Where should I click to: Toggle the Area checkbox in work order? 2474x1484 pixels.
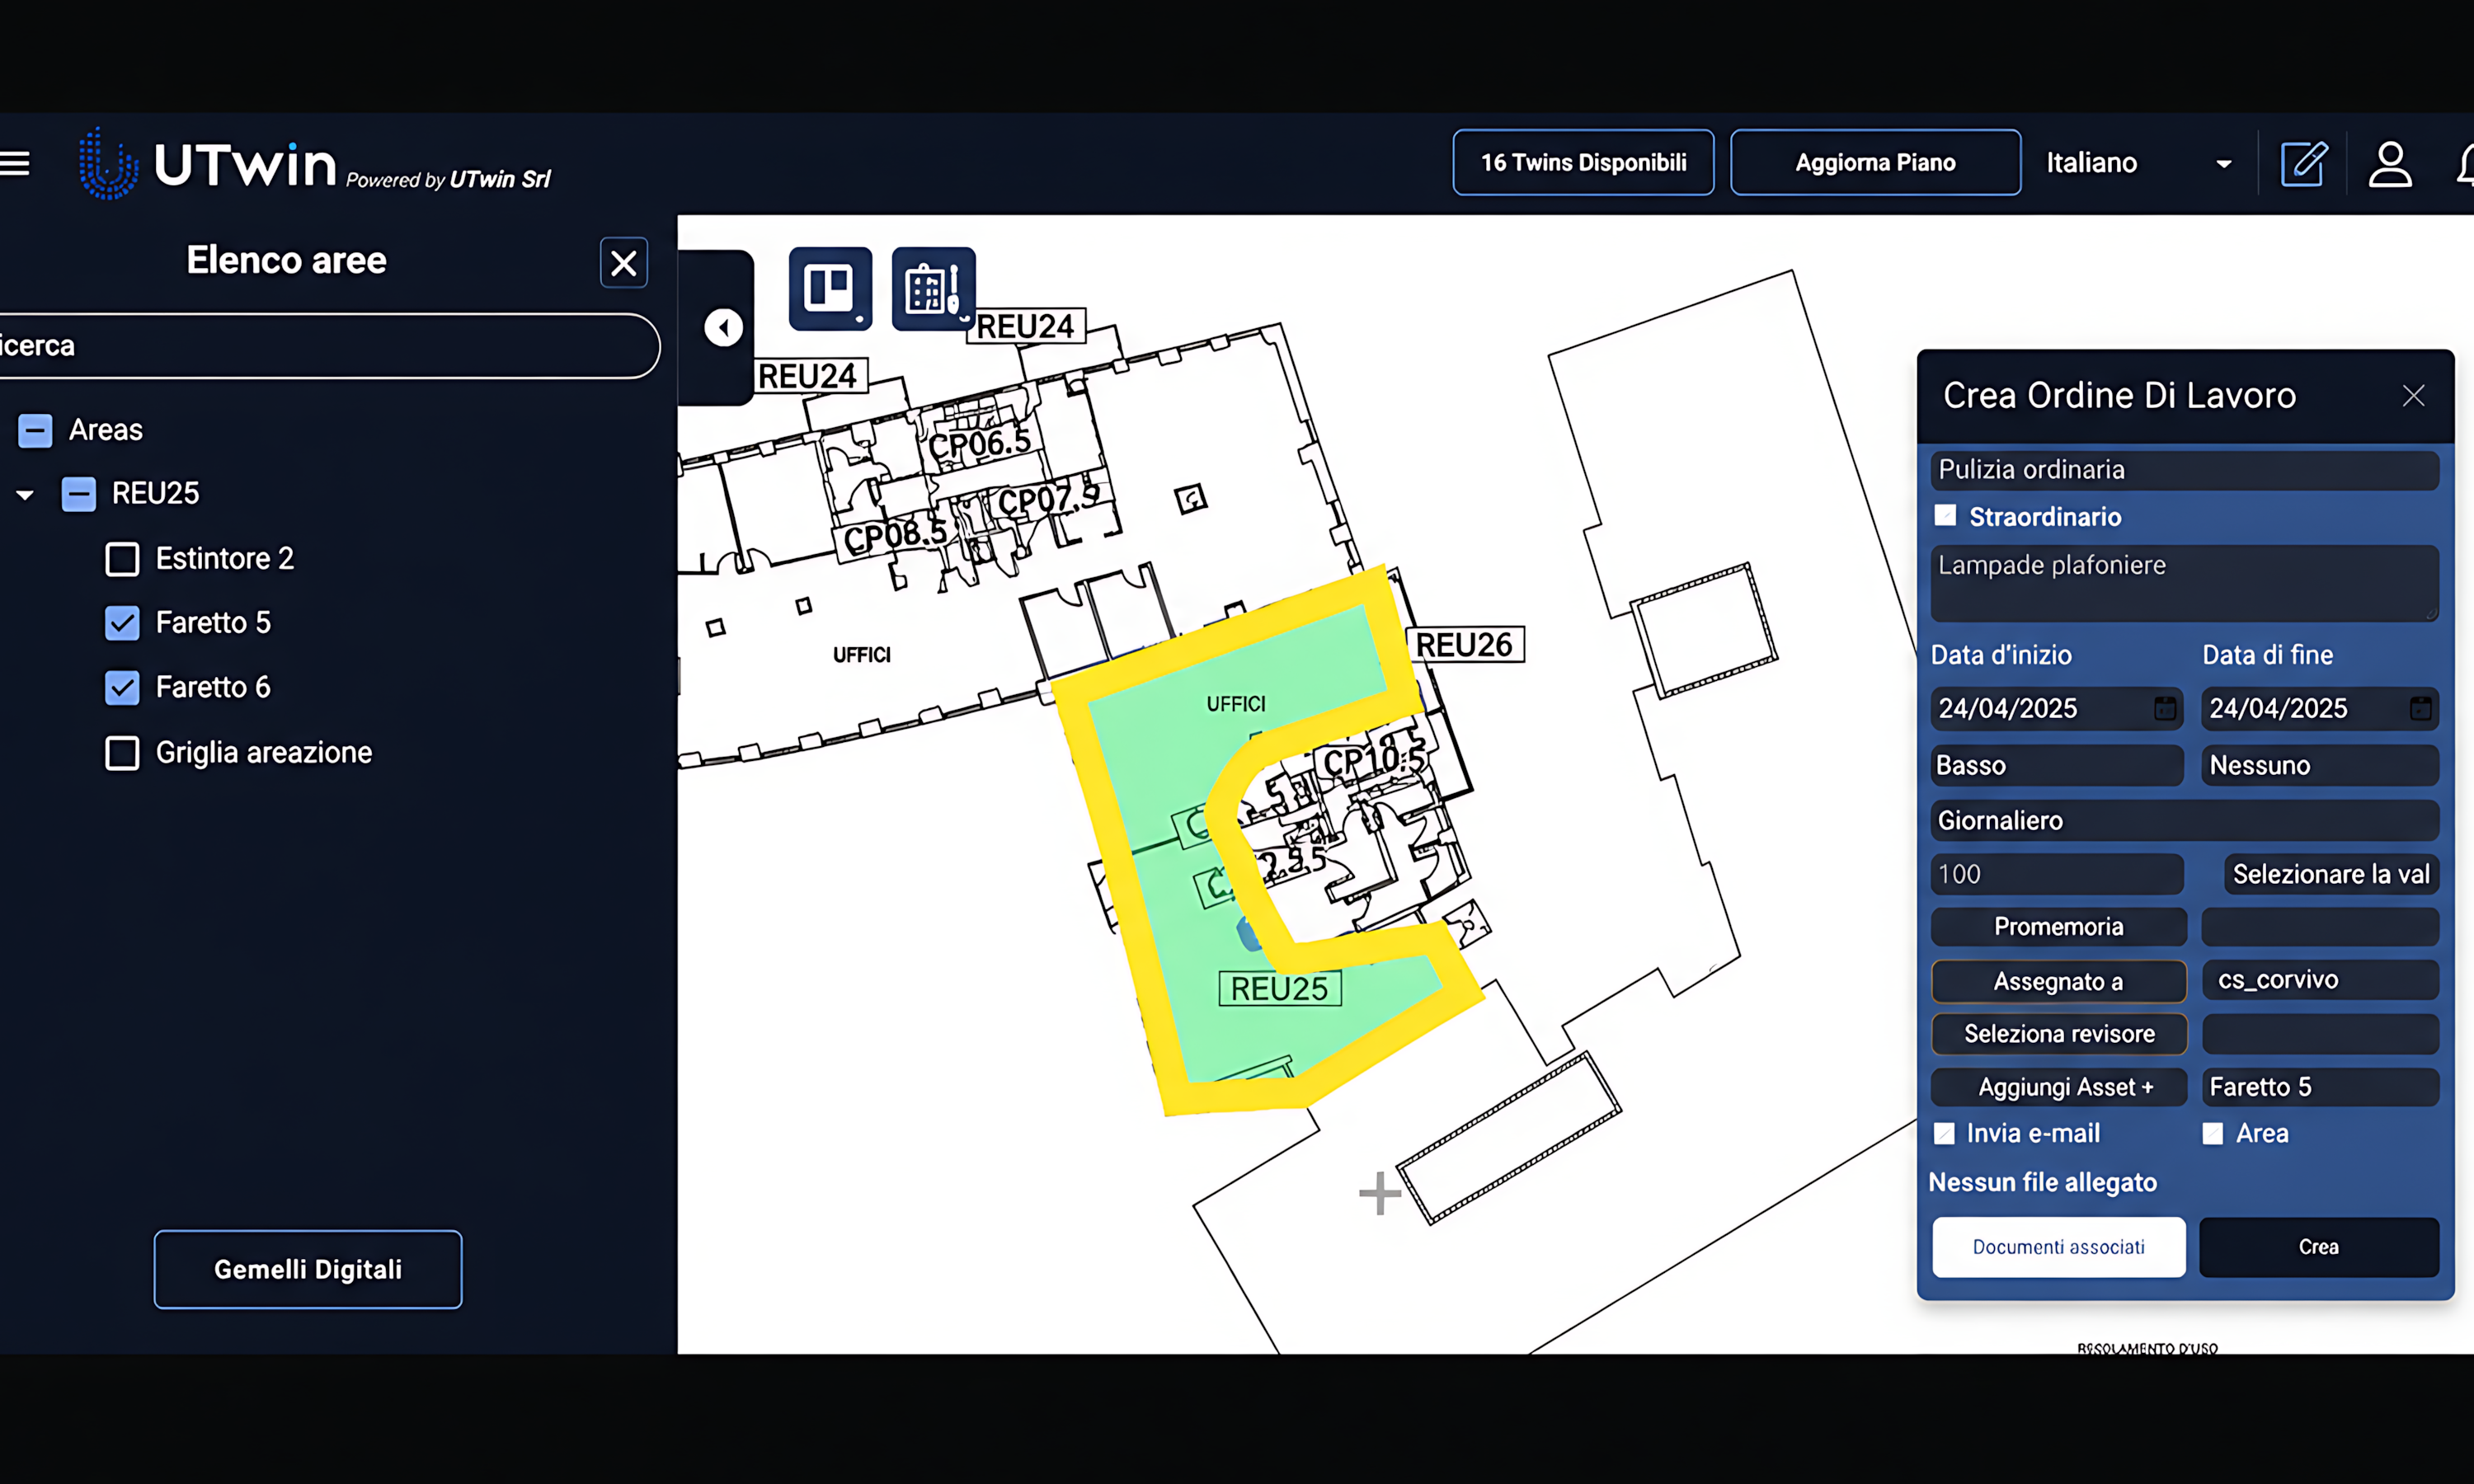(2213, 1133)
